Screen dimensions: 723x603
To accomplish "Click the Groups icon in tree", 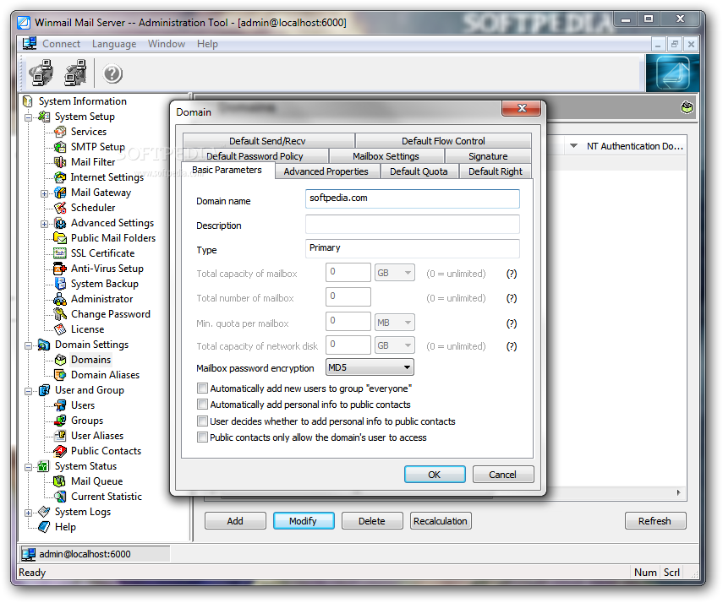I will click(x=60, y=421).
